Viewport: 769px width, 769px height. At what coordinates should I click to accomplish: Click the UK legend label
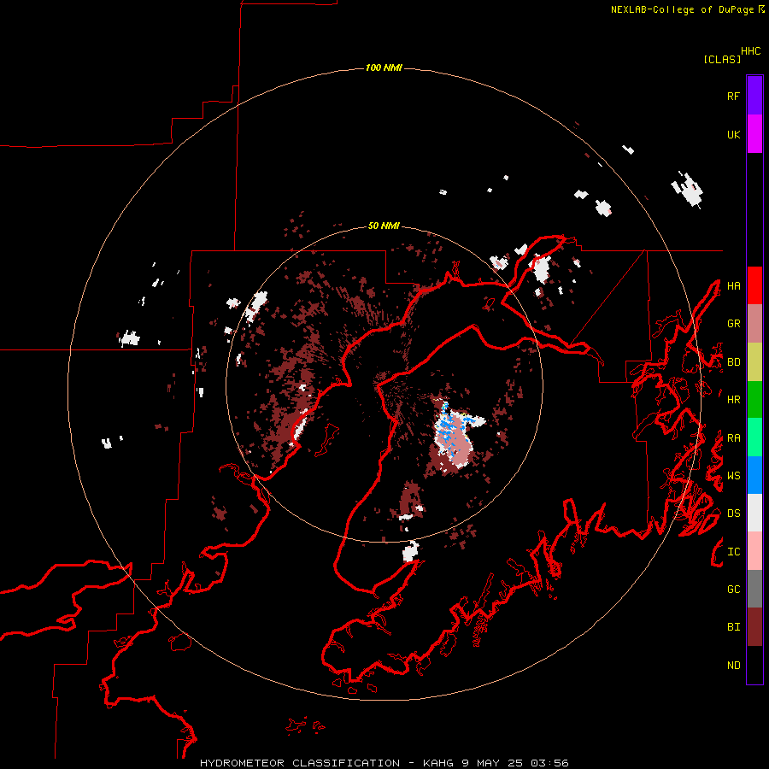click(x=733, y=134)
